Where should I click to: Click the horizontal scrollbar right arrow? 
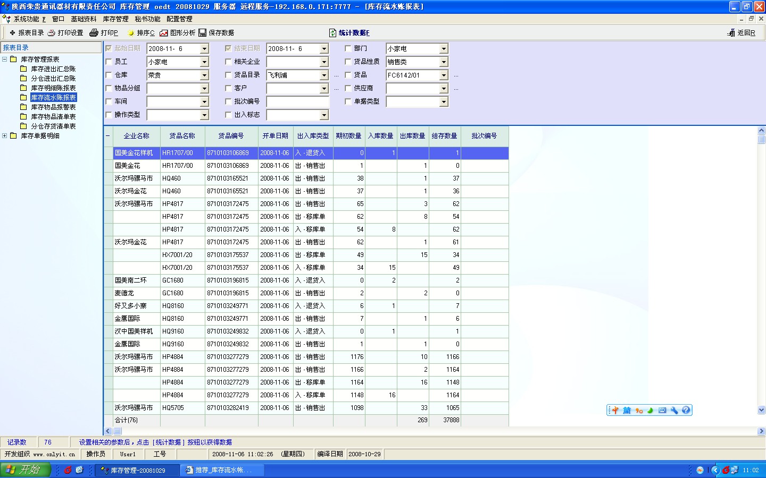tap(761, 431)
